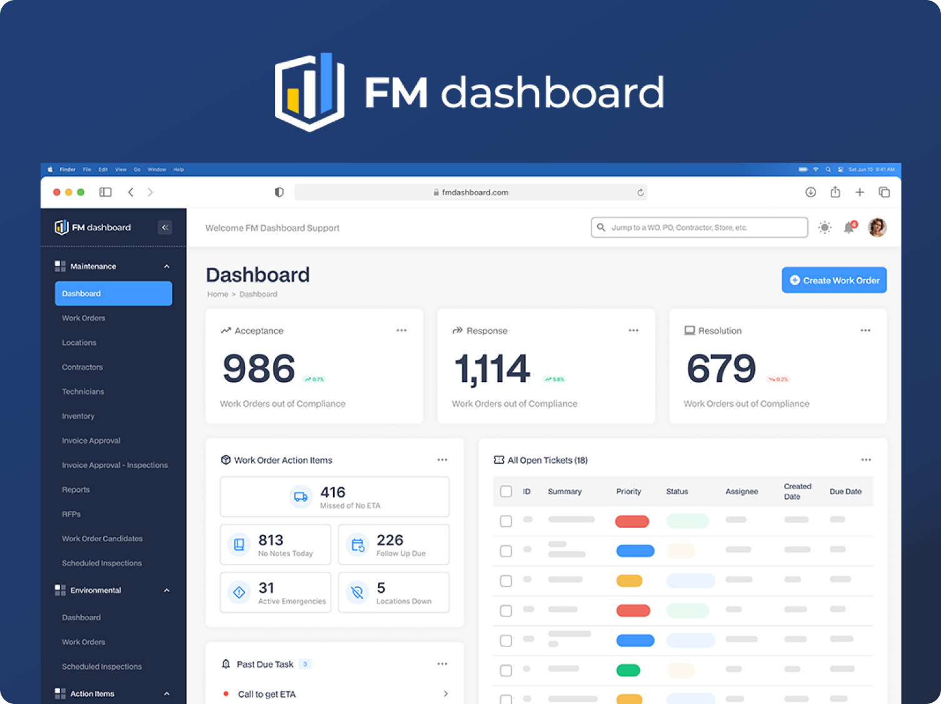Click the Follow Up Due calendar icon
Image resolution: width=941 pixels, height=704 pixels.
(357, 544)
